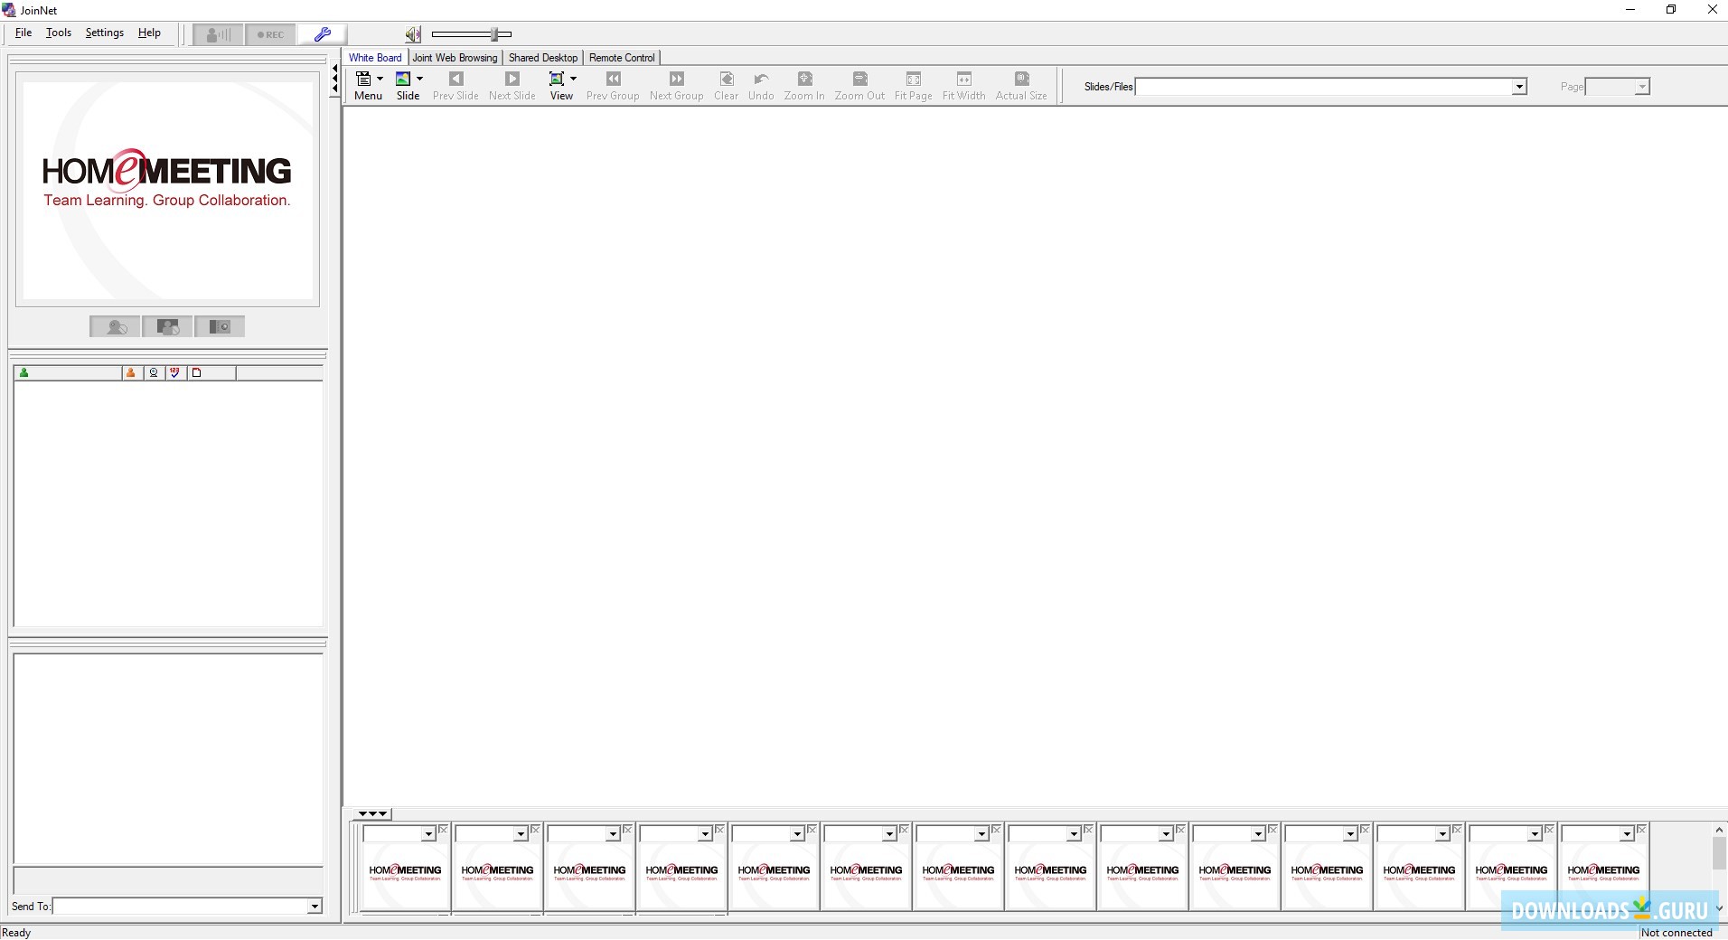
Task: Click the camera settings button under logo
Action: coord(220,326)
